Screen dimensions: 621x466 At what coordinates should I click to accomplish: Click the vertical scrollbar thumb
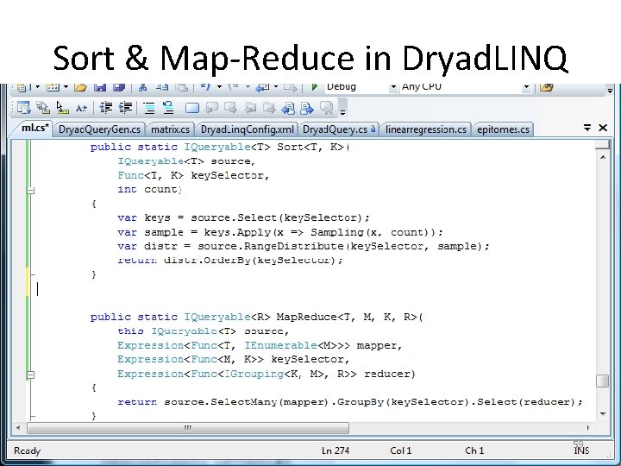(602, 381)
